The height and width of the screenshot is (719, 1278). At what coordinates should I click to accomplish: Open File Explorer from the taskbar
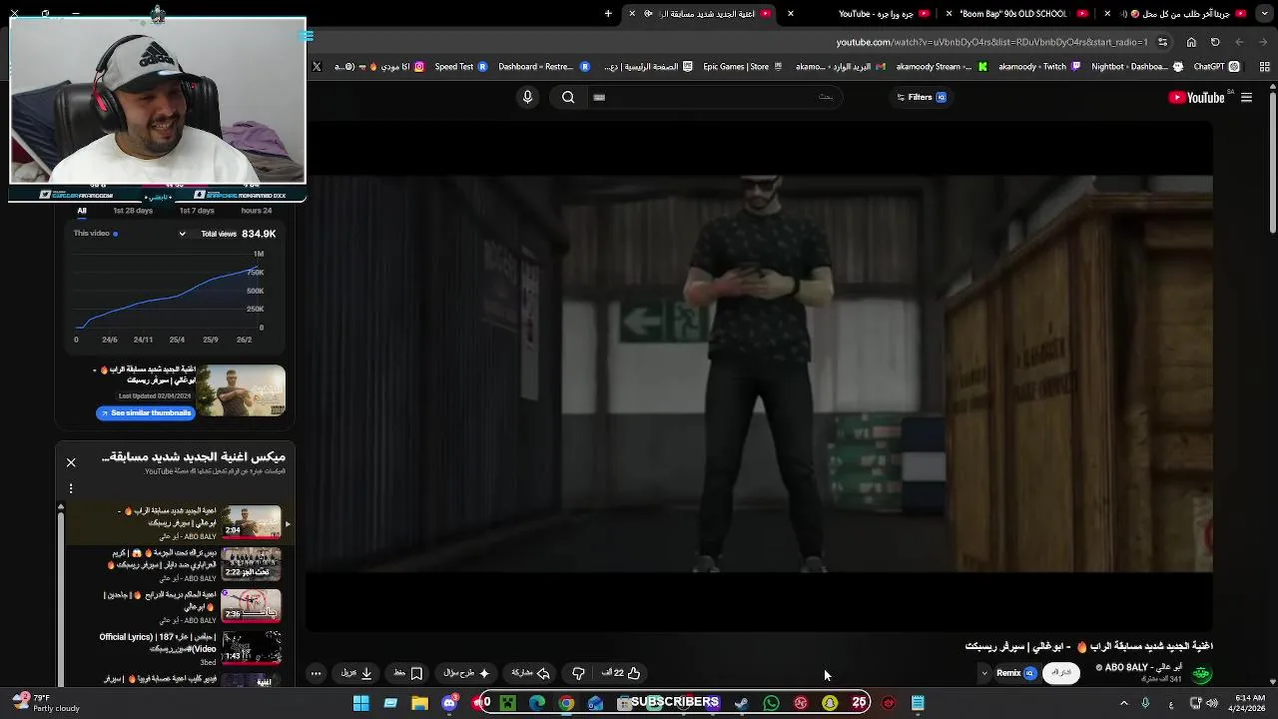420,703
